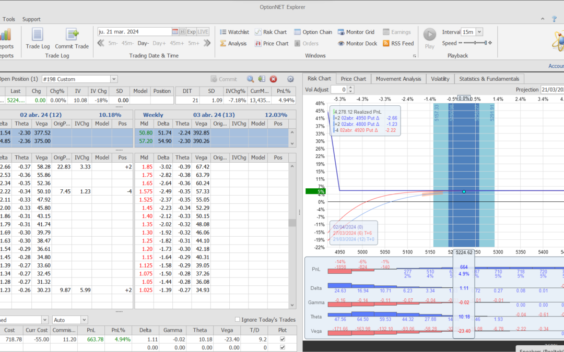Switch to the Movement Analysis tab
This screenshot has height=352, width=564.
tap(398, 79)
